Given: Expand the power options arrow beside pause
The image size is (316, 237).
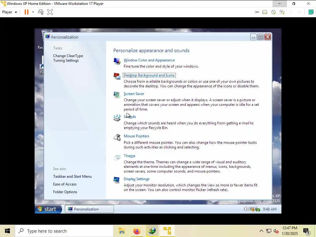Looking at the screenshot, I should (x=33, y=12).
